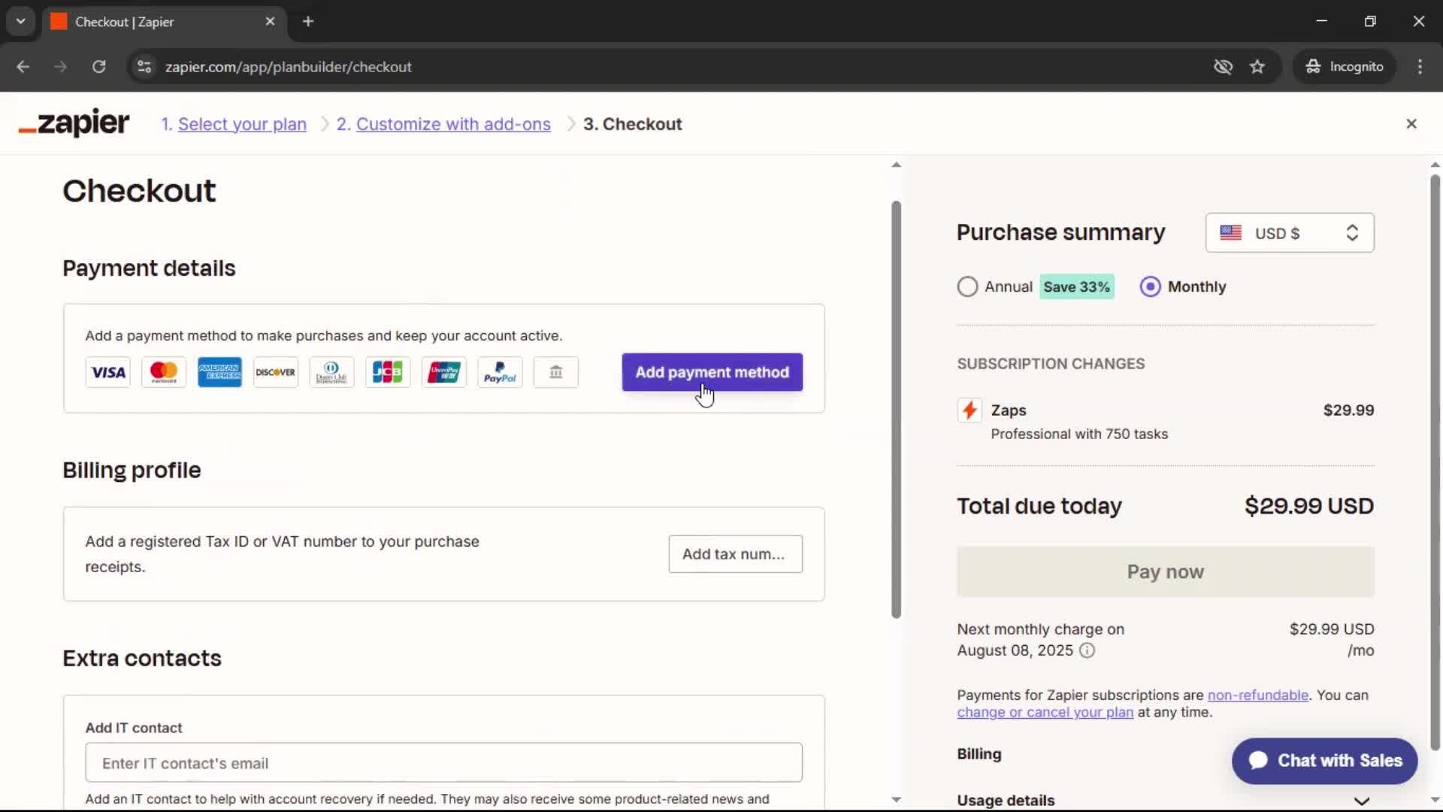The height and width of the screenshot is (812, 1443).
Task: Select the PayPal icon
Action: pos(500,372)
